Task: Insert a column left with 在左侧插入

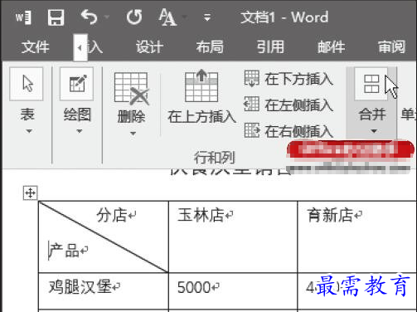Action: [x=289, y=105]
